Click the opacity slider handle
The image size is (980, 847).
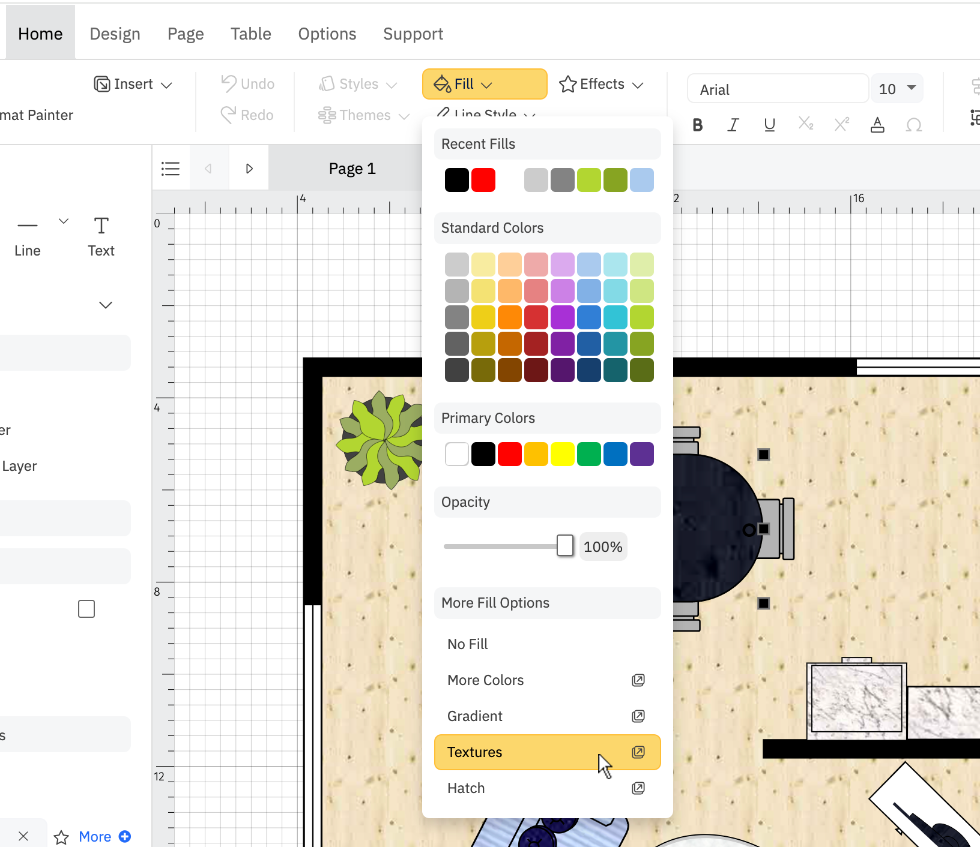[564, 546]
